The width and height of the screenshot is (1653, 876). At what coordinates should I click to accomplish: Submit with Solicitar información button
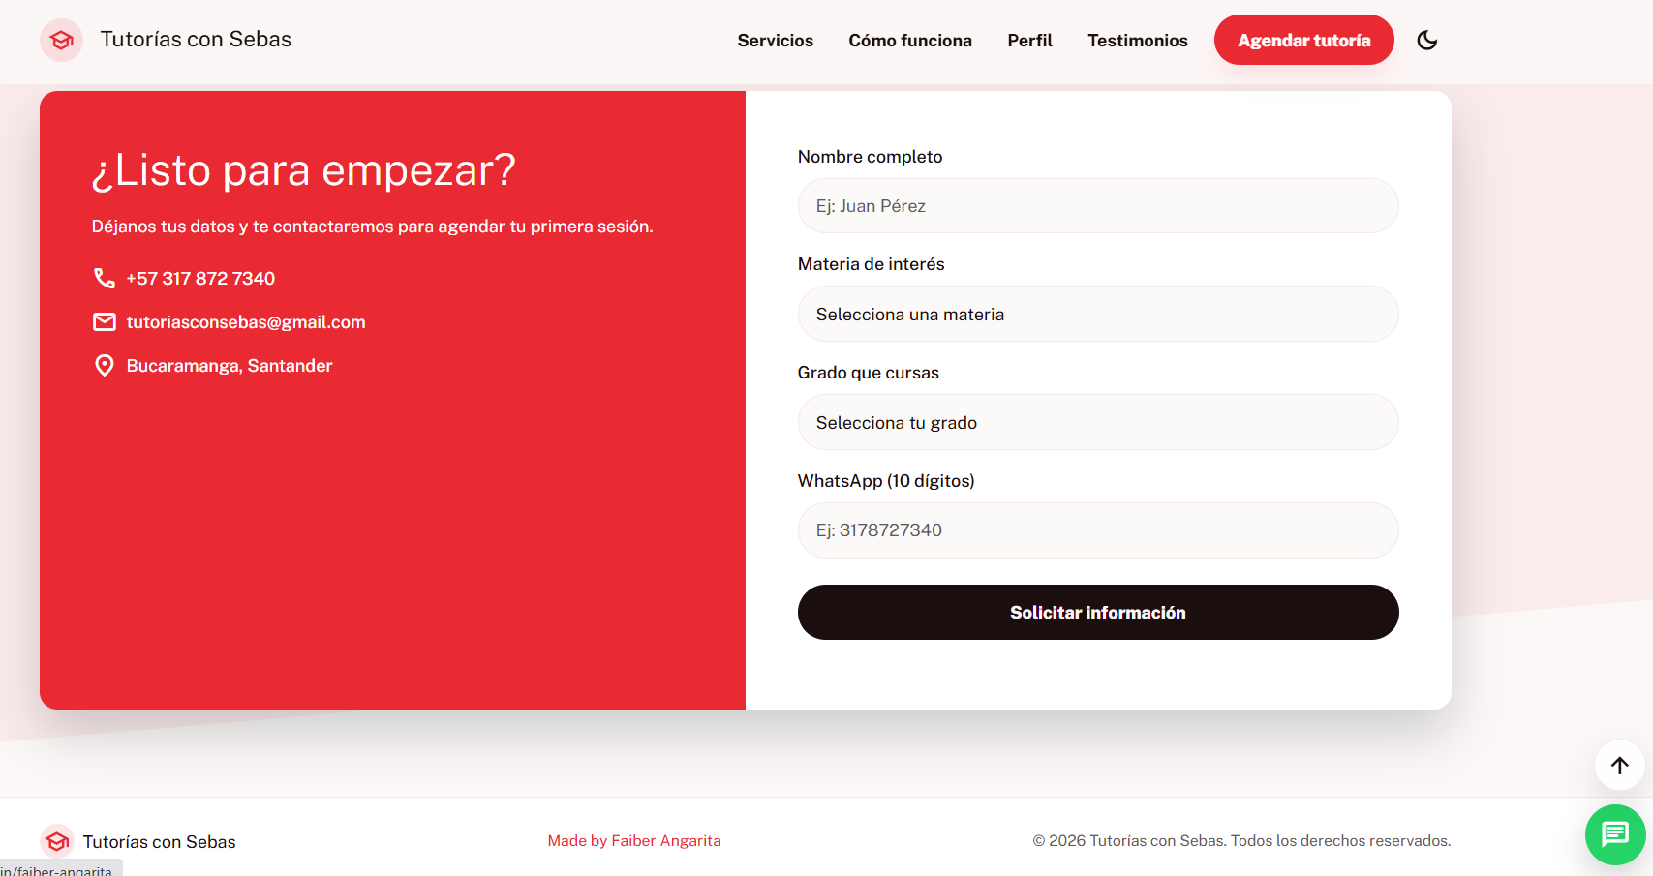tap(1097, 613)
